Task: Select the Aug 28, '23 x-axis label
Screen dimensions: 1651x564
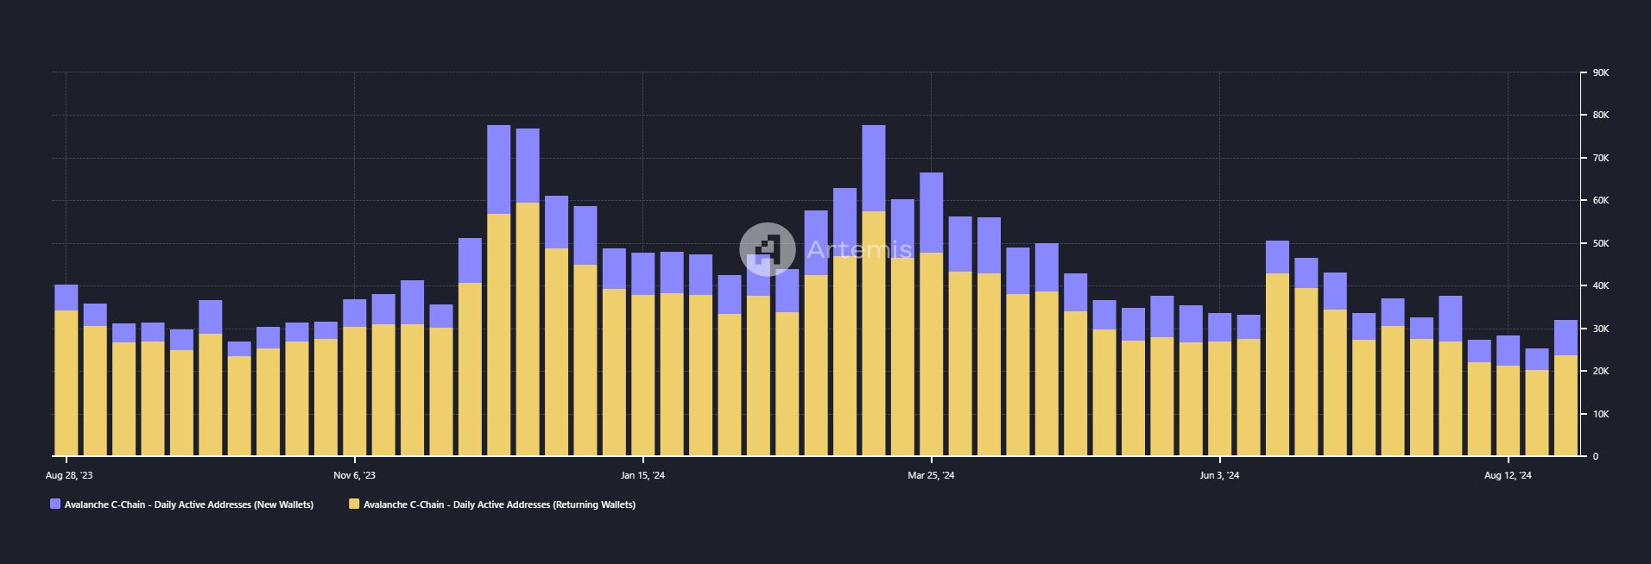Action: click(68, 475)
